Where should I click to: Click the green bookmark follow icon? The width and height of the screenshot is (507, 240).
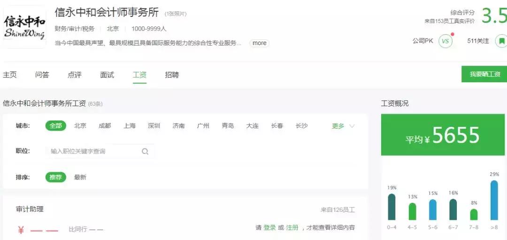tap(501, 41)
